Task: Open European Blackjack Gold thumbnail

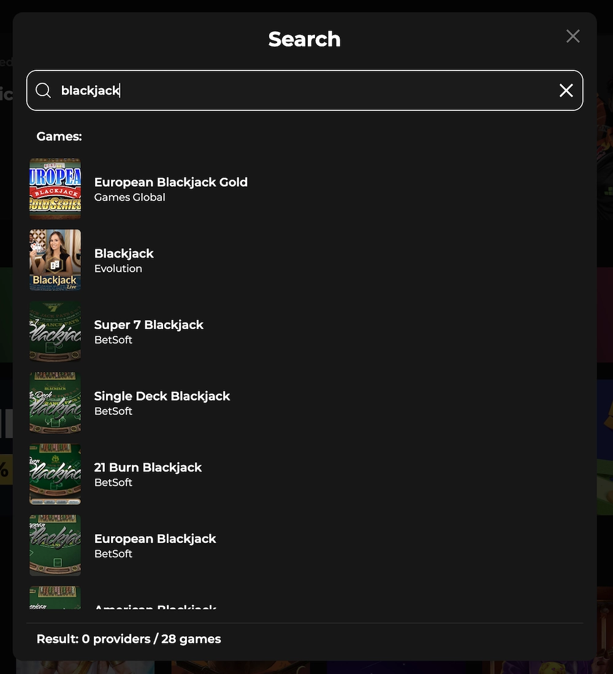Action: pyautogui.click(x=55, y=189)
